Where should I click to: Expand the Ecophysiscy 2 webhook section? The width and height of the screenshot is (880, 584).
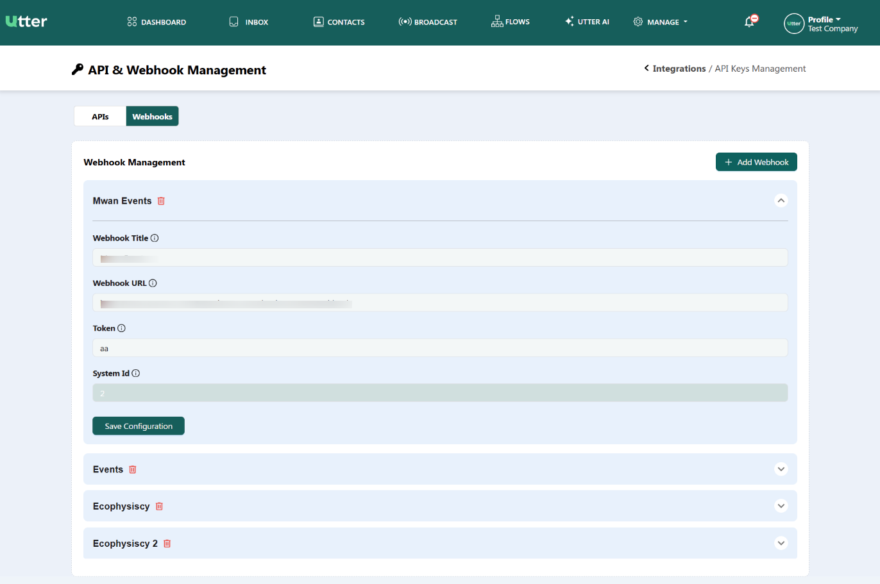click(x=781, y=544)
